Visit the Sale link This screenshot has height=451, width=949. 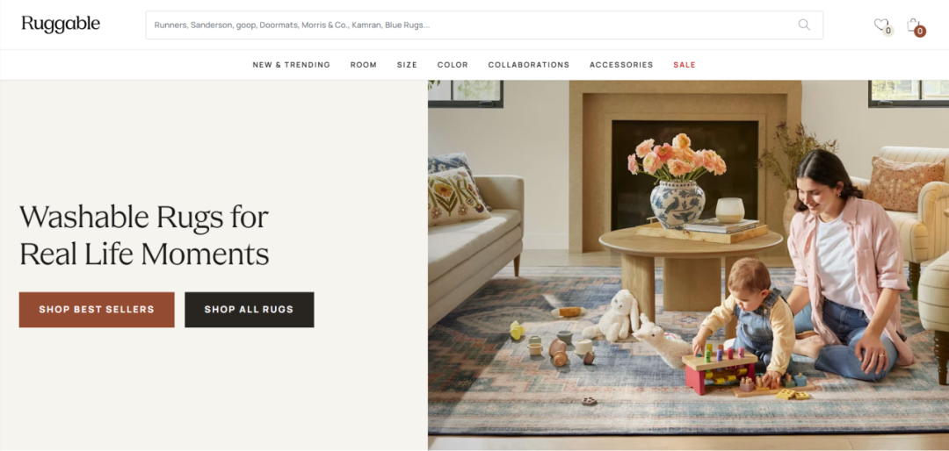[x=685, y=65]
